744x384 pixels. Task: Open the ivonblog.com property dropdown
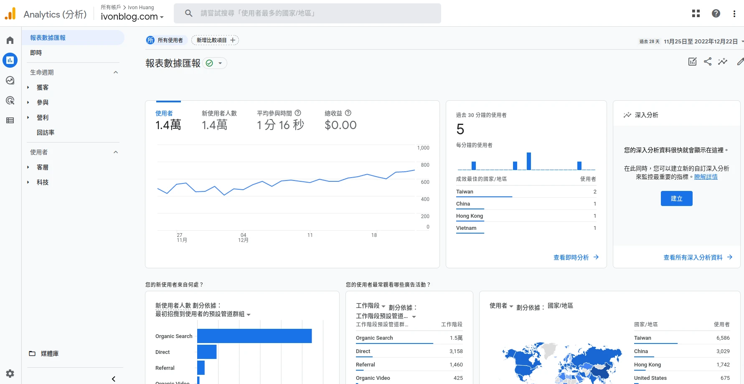tap(132, 17)
